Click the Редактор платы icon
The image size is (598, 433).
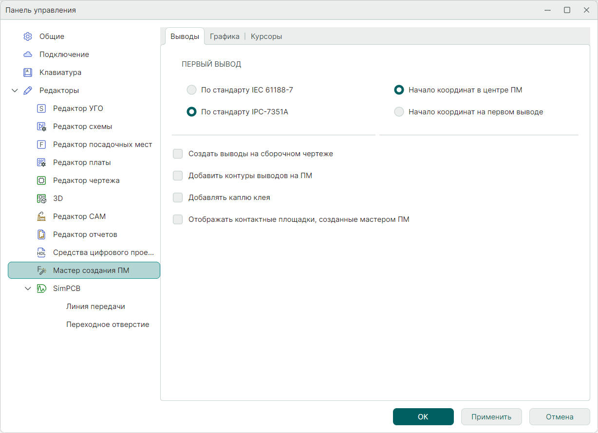tap(41, 162)
